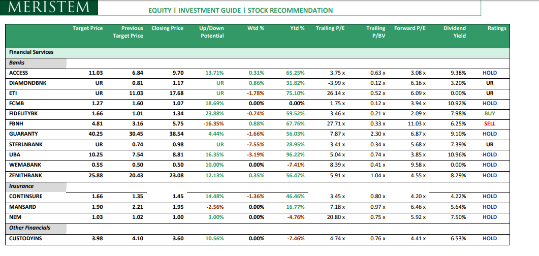Click CUSTODYINS previous target price 4.10
Screen dimensions: 539x256
(x=138, y=238)
